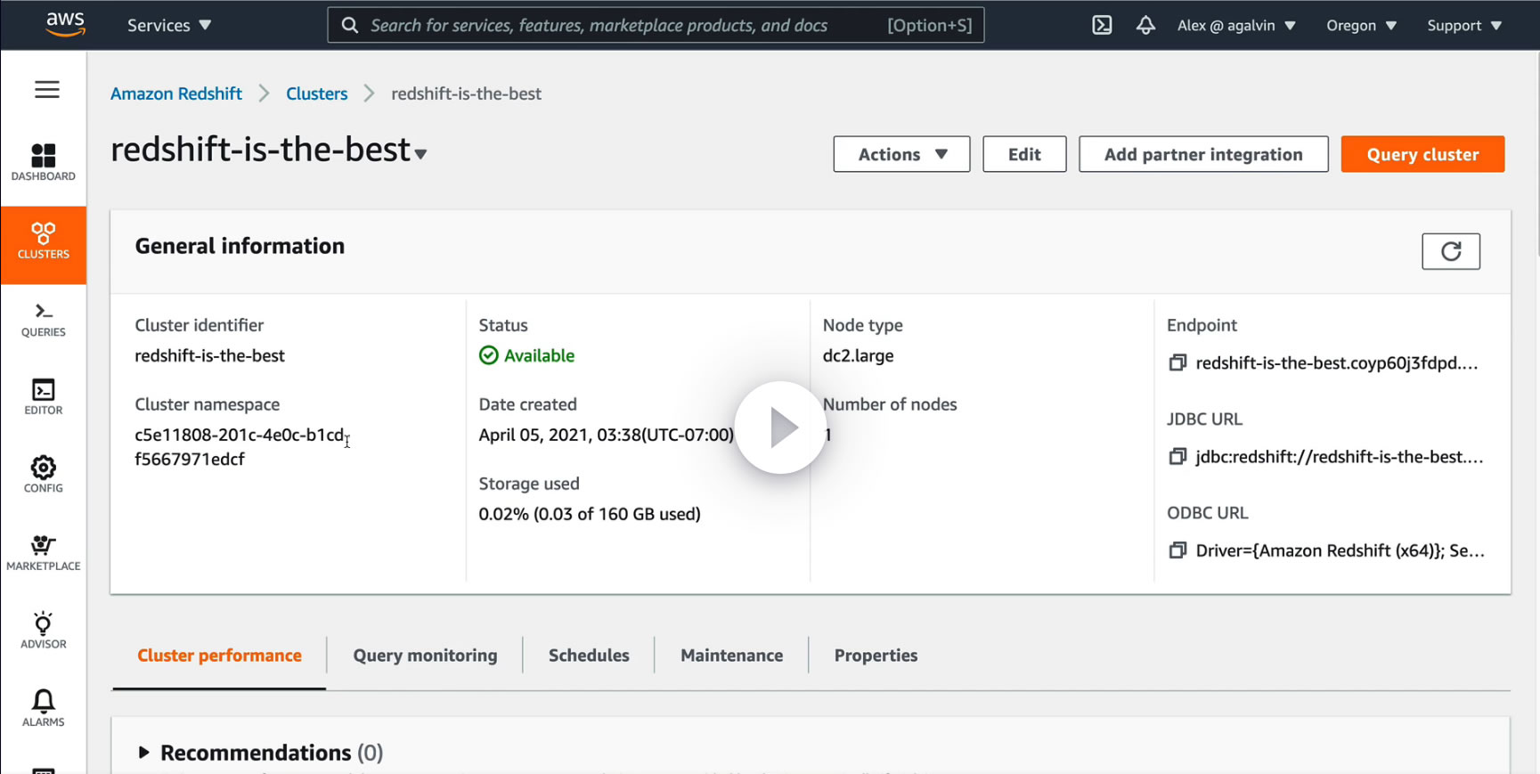Screen dimensions: 1540x774
Task: Open Alarms bell in sidebar
Action: pyautogui.click(x=43, y=708)
